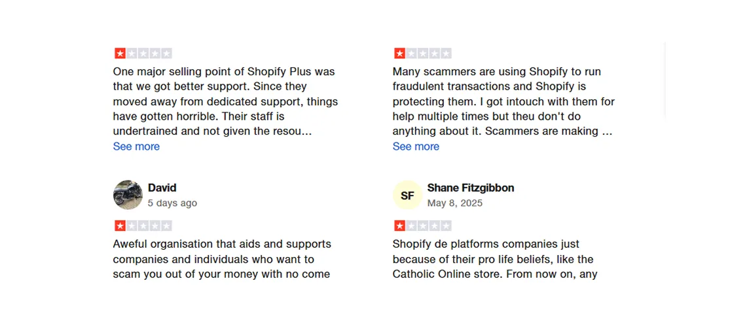Expand the scammers review with See more
747x325 pixels.
point(416,146)
